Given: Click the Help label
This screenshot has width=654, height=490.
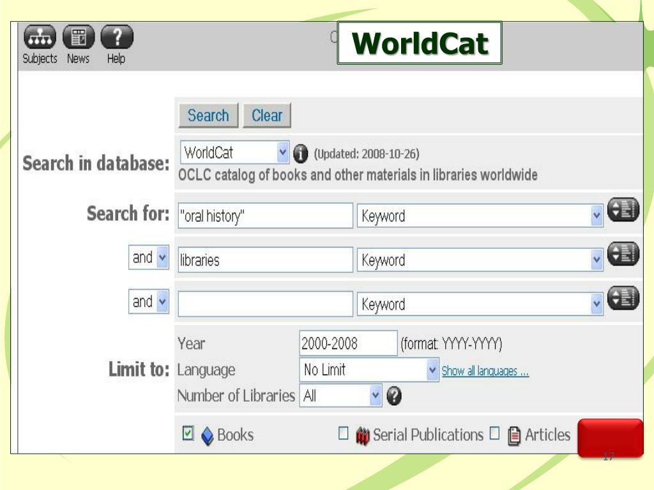Looking at the screenshot, I should [x=116, y=59].
